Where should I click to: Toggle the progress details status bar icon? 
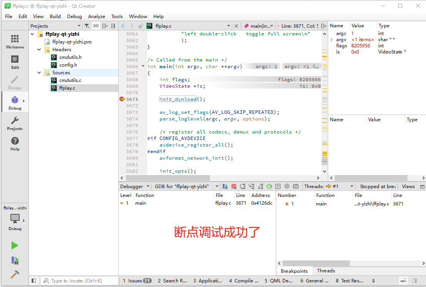click(x=403, y=281)
